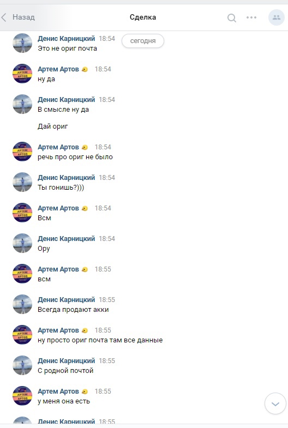Open the three-dots more options menu
Image resolution: width=288 pixels, height=428 pixels.
point(251,17)
